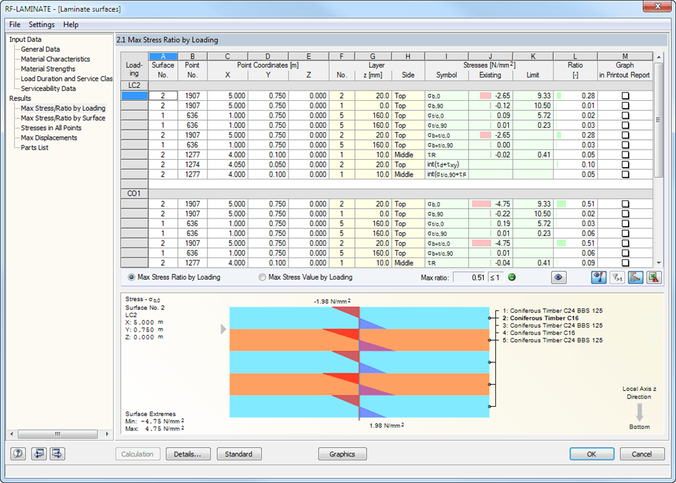Open the Graphics window
This screenshot has width=676, height=483.
[x=342, y=453]
